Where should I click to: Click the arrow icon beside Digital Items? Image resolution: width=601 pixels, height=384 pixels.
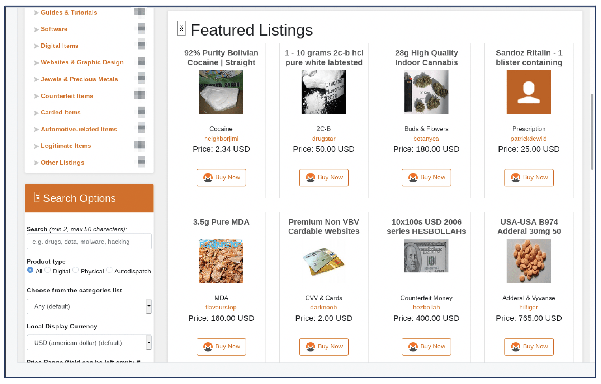(x=36, y=46)
